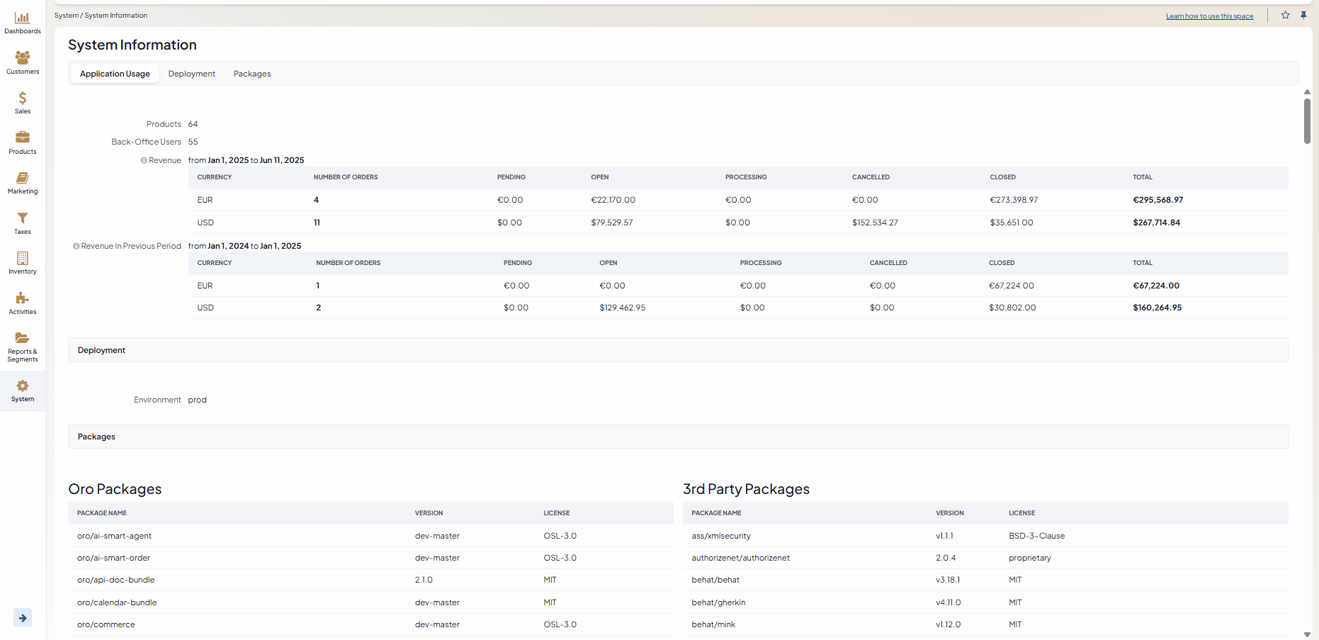The image size is (1319, 640).
Task: Open the Products briefcase icon
Action: [x=23, y=137]
